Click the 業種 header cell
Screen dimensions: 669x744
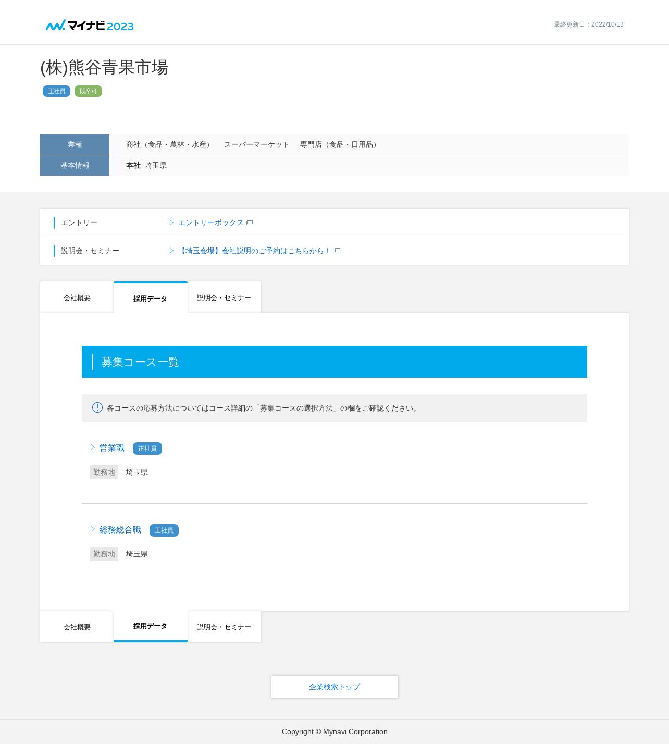tap(75, 144)
